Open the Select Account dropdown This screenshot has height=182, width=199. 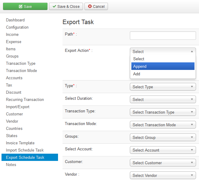[163, 150]
